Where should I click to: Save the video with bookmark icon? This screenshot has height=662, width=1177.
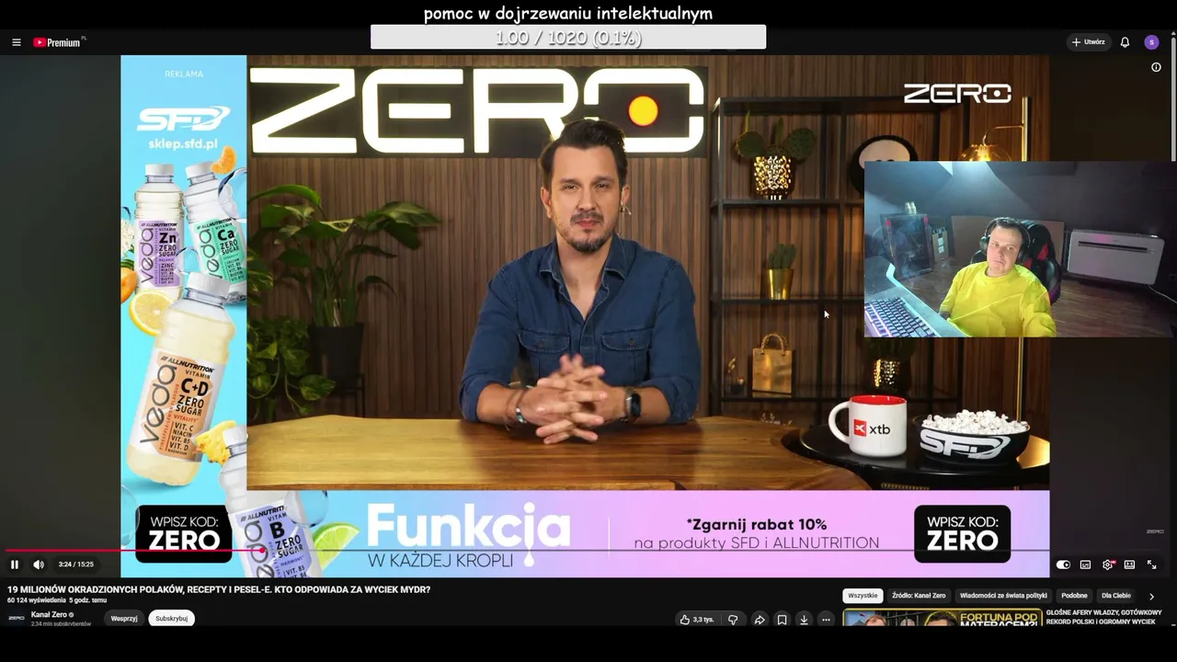click(x=782, y=620)
